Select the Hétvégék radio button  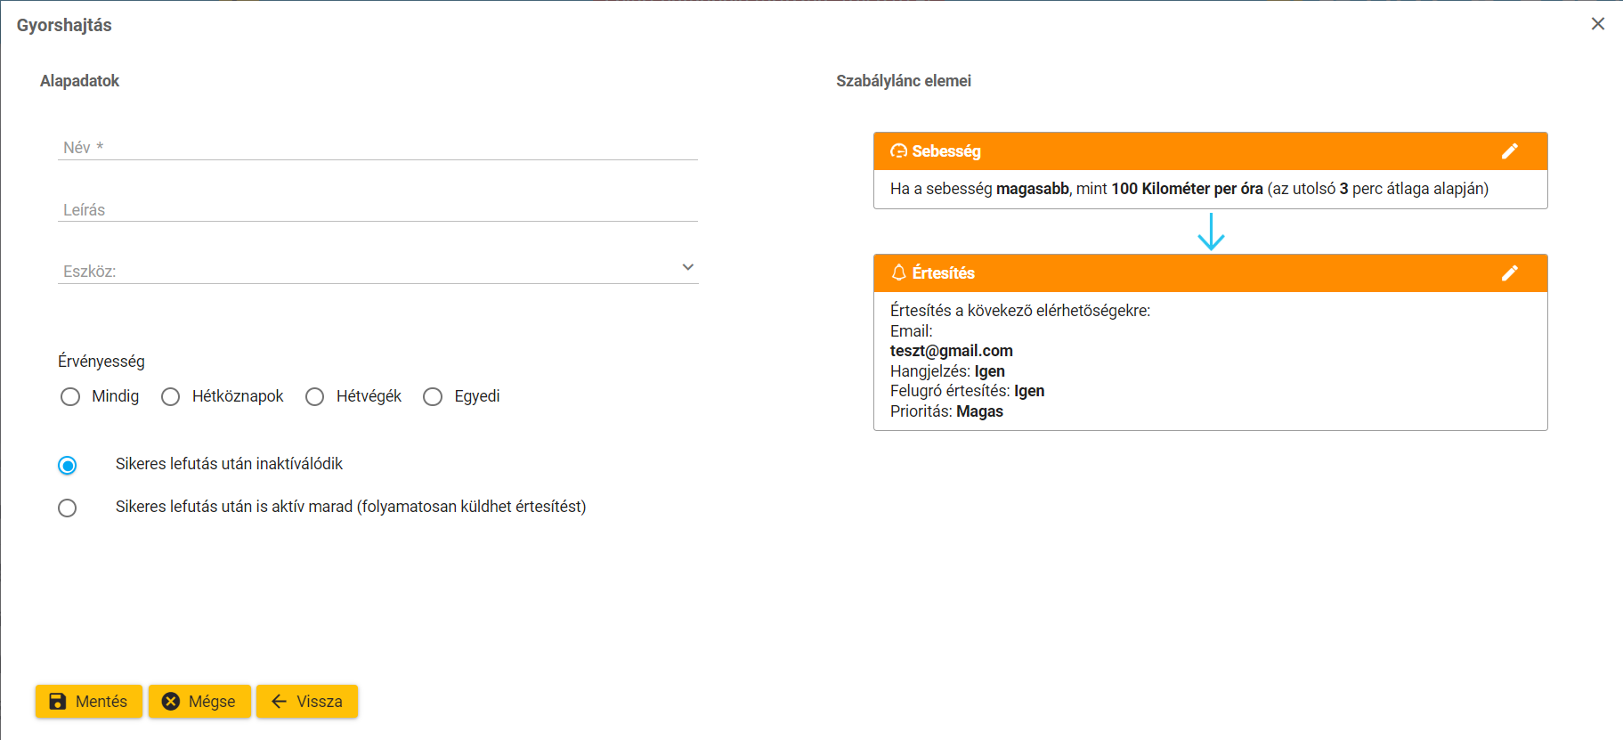tap(315, 397)
